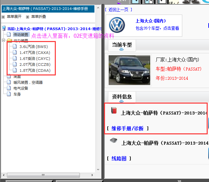Click the tree panel scroll up arrow

click(98, 8)
